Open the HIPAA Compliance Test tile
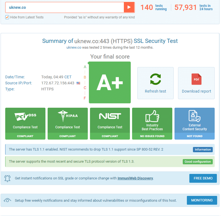Image resolution: width=221 pixels, height=216 pixels. click(x=67, y=123)
